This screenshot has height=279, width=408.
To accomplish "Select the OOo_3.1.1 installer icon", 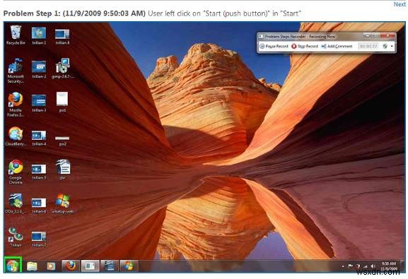I will click(x=15, y=203).
